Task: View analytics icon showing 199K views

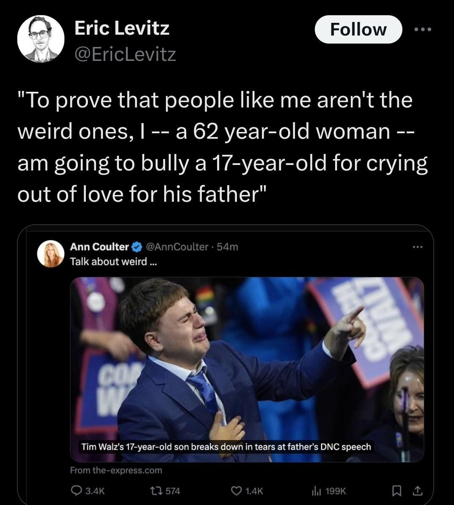Action: coord(316,491)
